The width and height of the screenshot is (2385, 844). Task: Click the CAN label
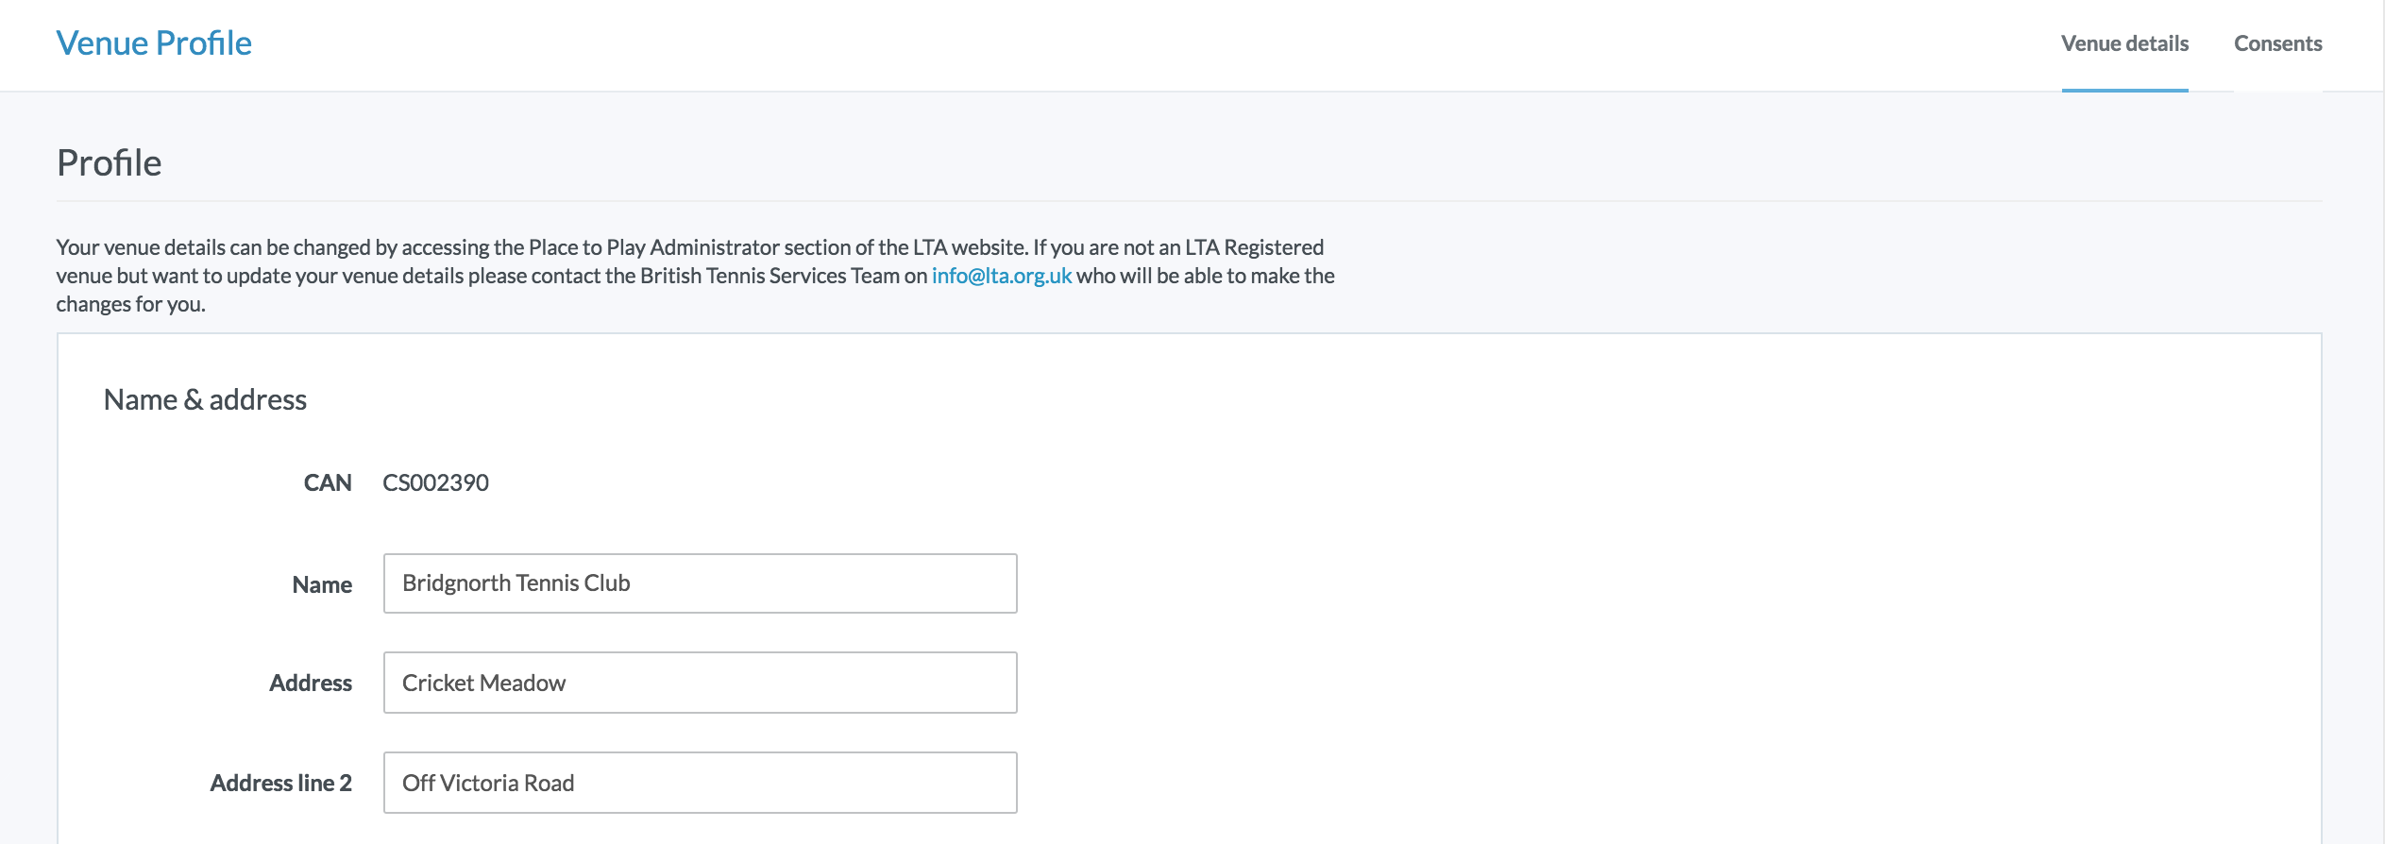327,483
